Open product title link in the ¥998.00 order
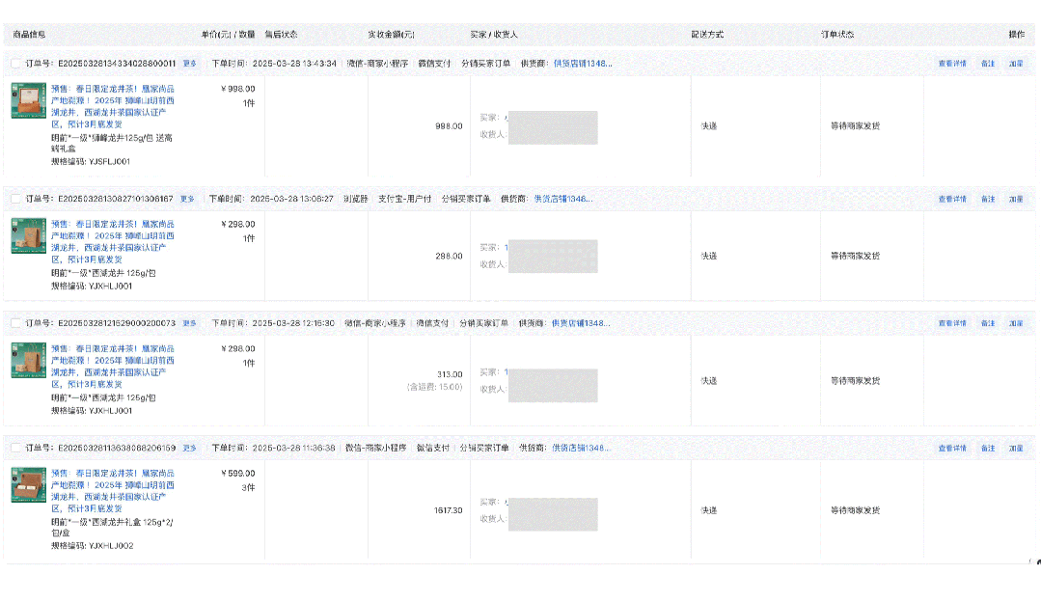This screenshot has height=602, width=1041. click(113, 106)
